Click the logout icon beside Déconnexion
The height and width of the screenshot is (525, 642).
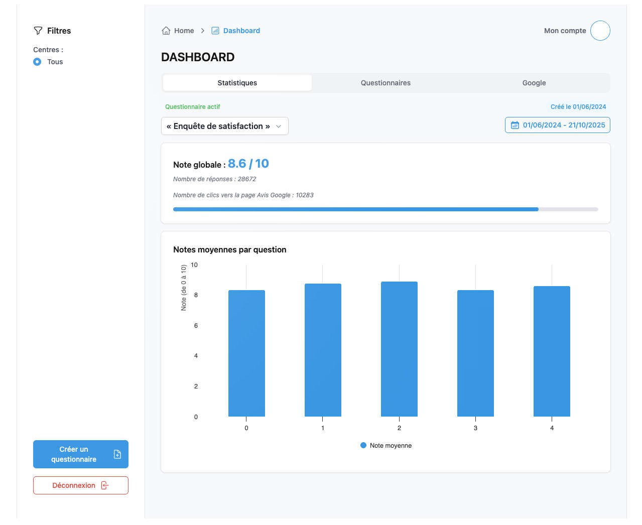[x=104, y=485]
